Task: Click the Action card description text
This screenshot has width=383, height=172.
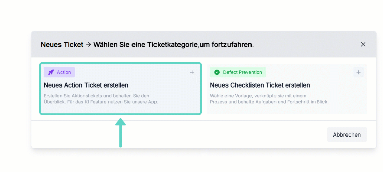Action: click(101, 99)
